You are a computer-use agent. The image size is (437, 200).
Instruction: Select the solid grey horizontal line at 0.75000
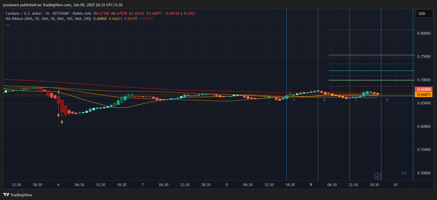(x=371, y=55)
